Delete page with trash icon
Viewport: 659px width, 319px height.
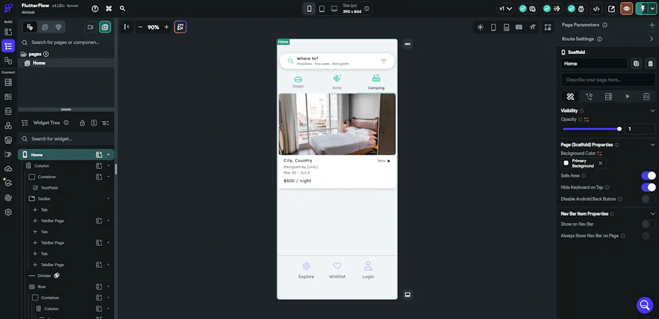tap(650, 64)
